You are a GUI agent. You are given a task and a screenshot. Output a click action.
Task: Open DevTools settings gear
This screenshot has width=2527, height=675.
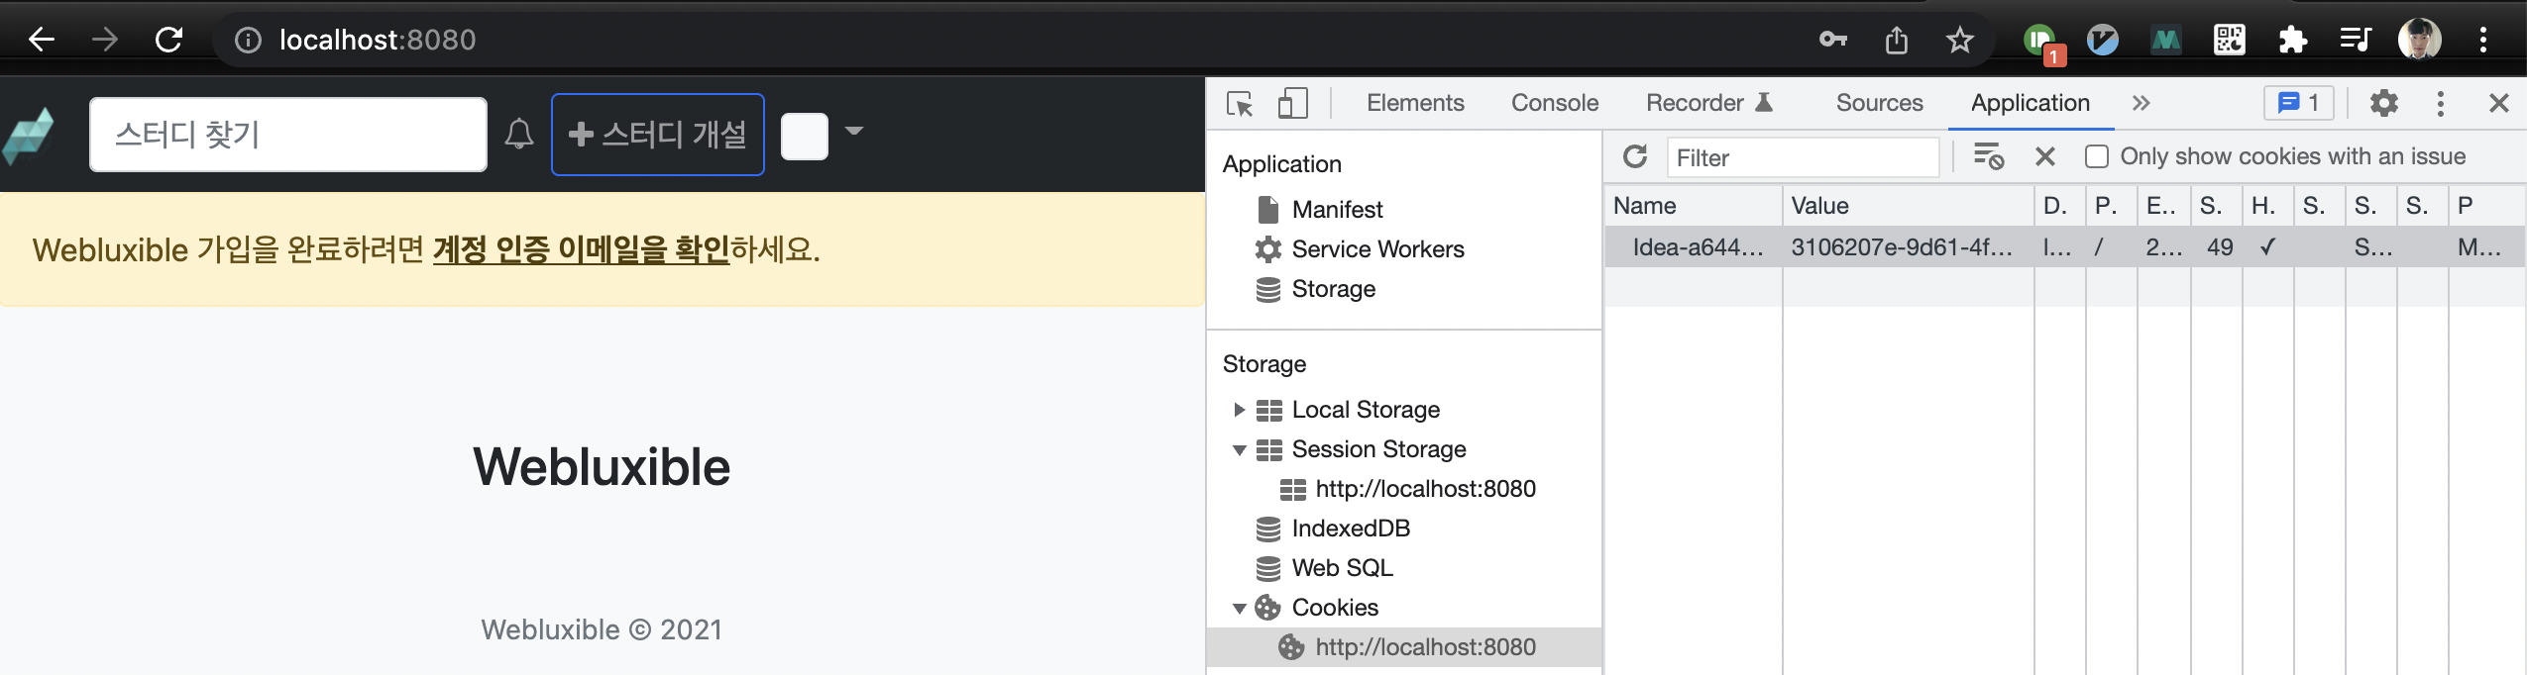2383,103
